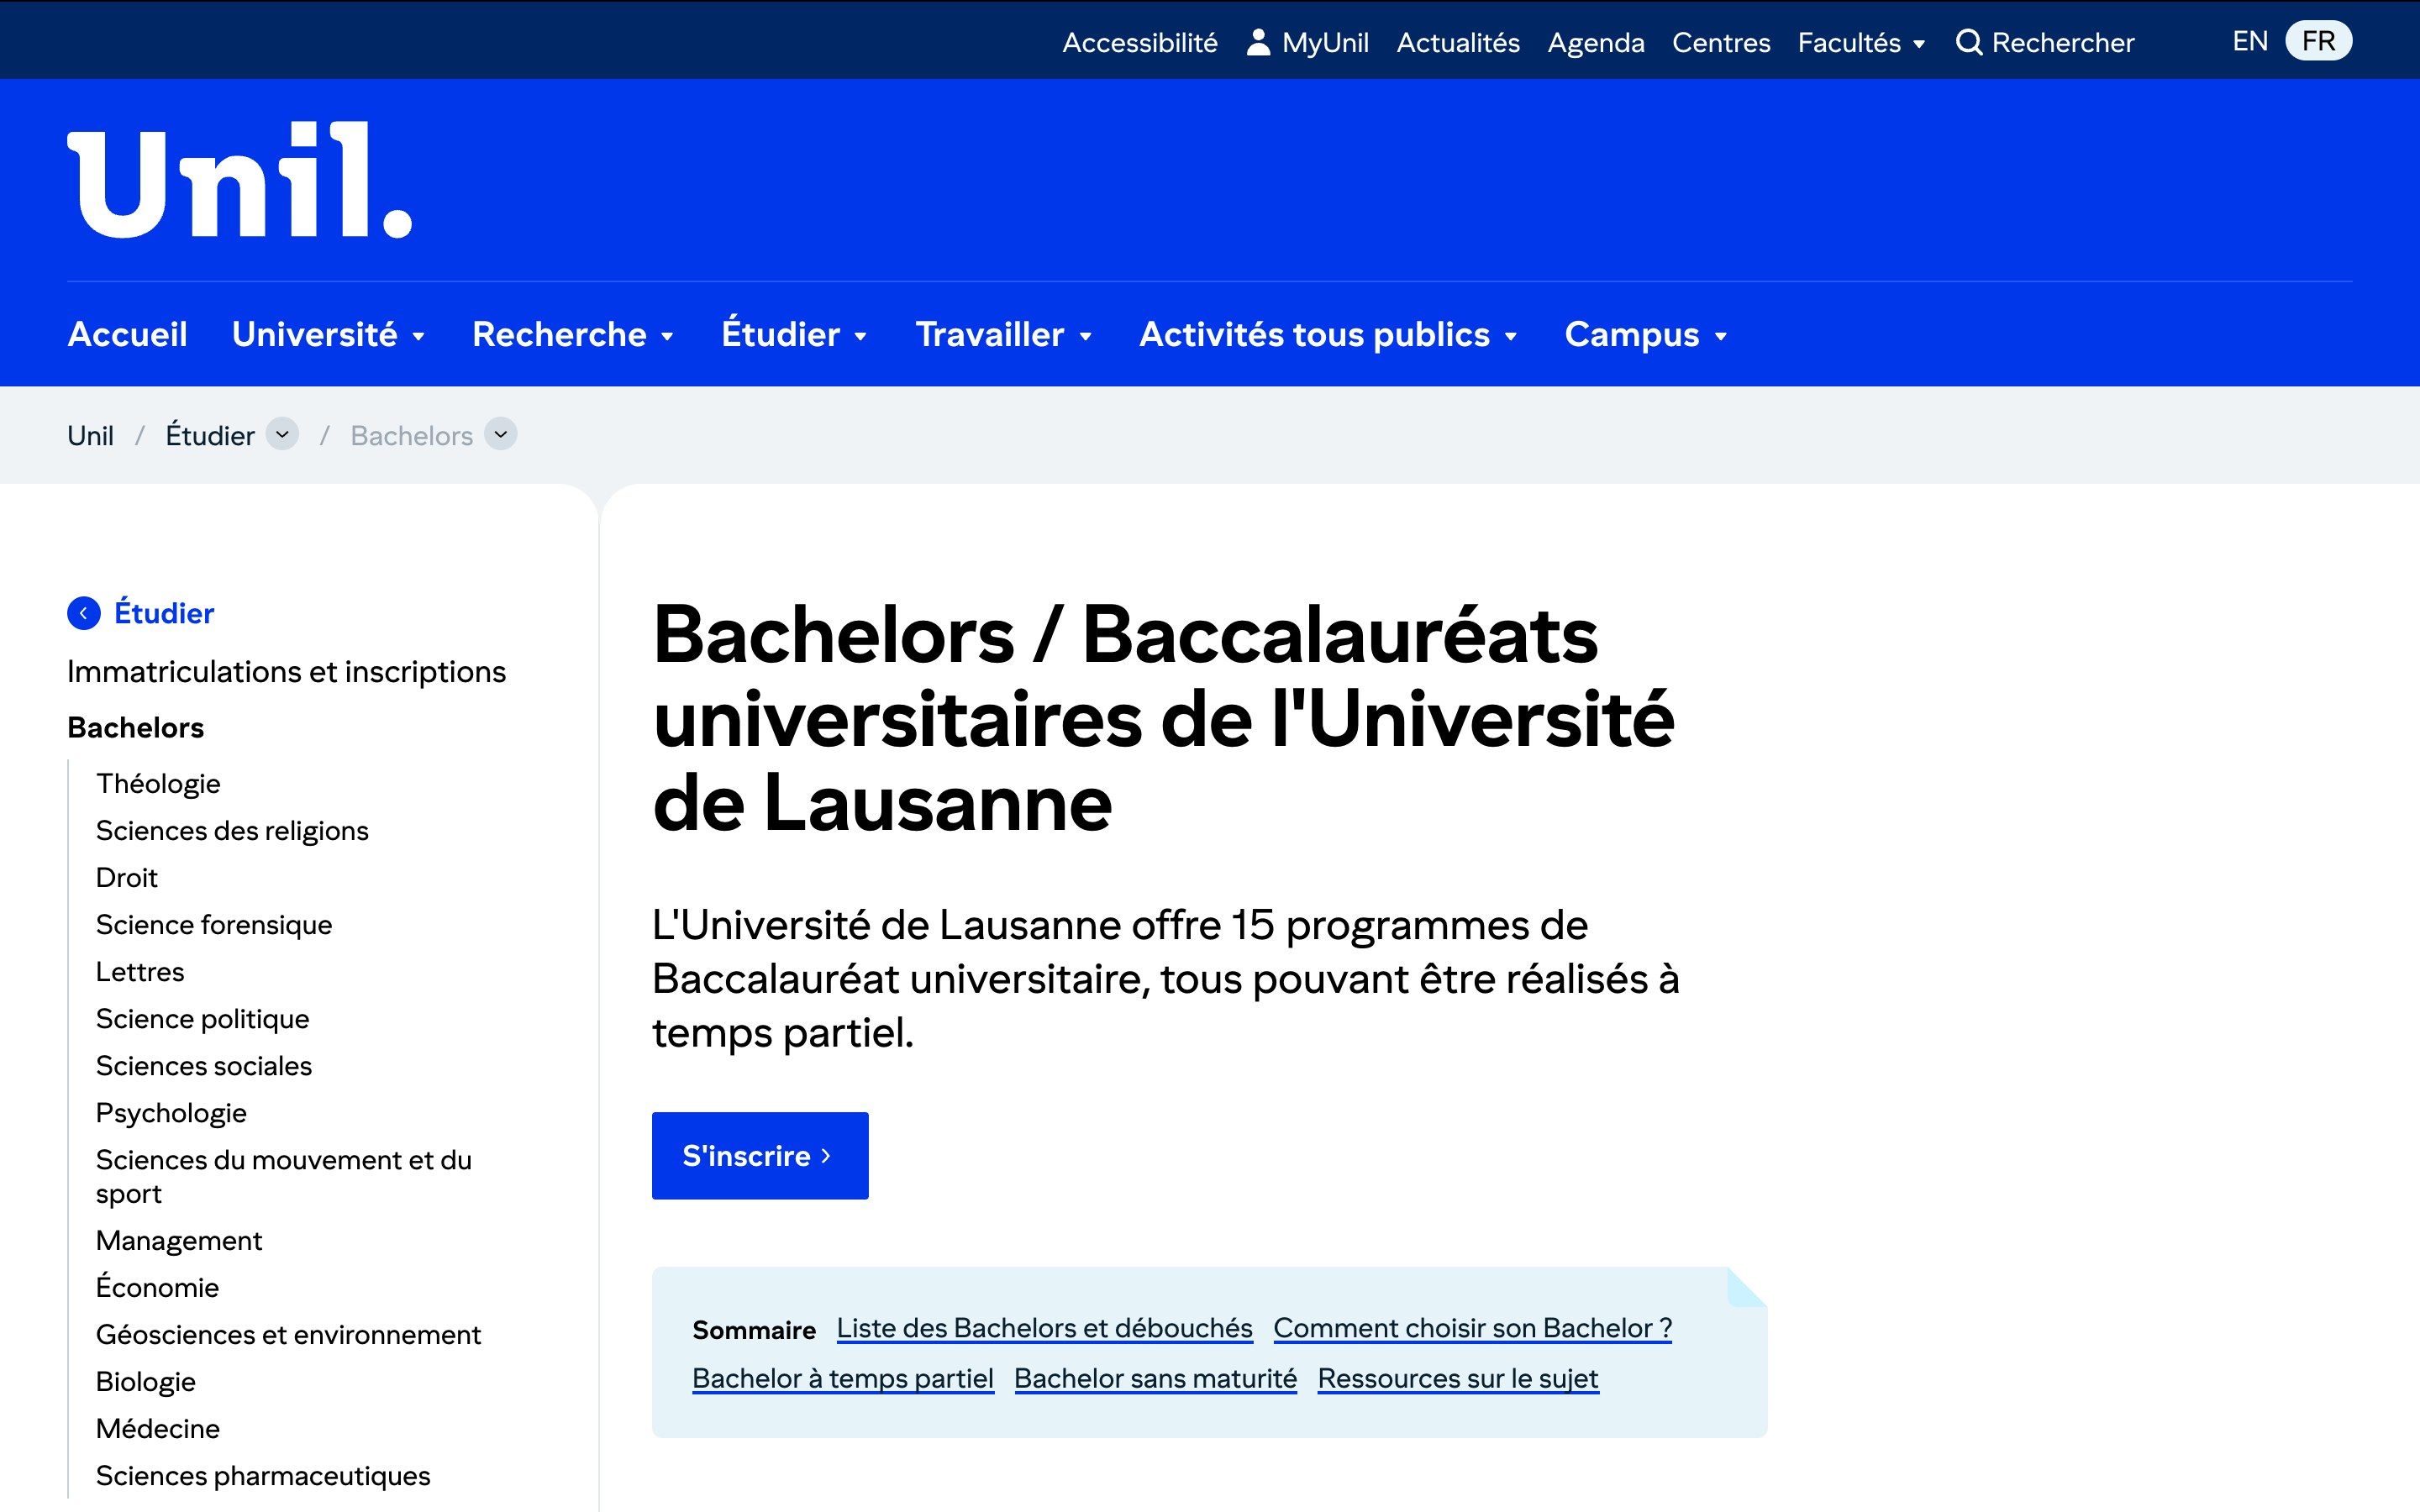This screenshot has width=2420, height=1512.
Task: Open Ressources sur le sujet link
Action: [x=1458, y=1378]
